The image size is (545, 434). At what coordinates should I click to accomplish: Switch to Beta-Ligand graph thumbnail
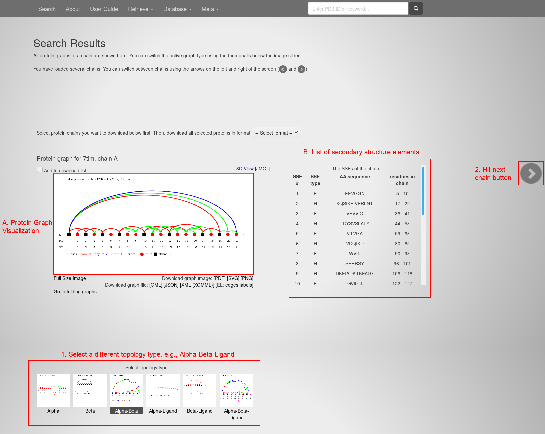tap(200, 390)
